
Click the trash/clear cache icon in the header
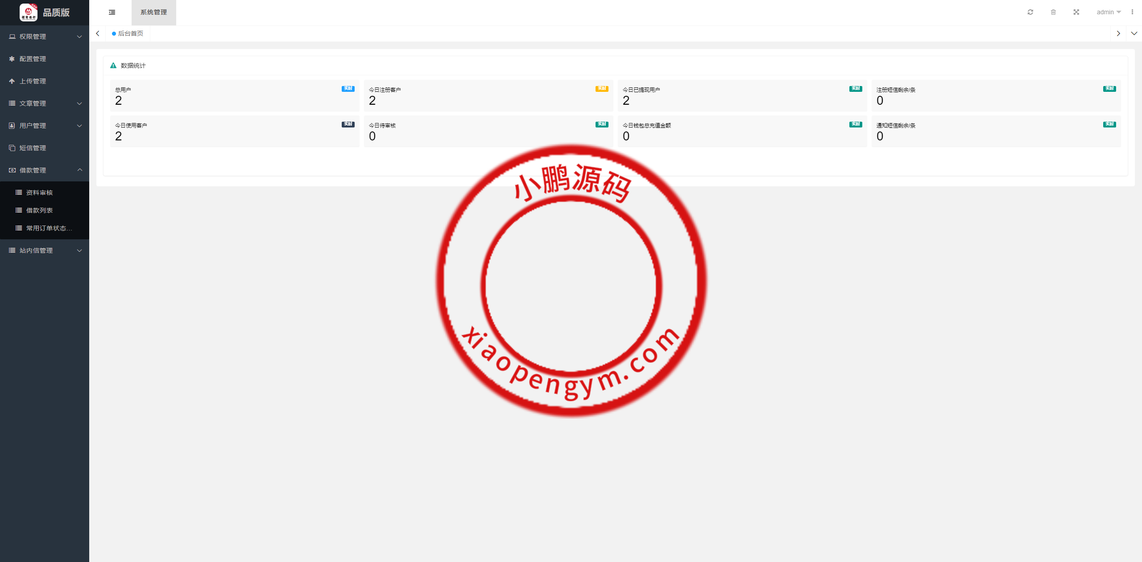1053,12
